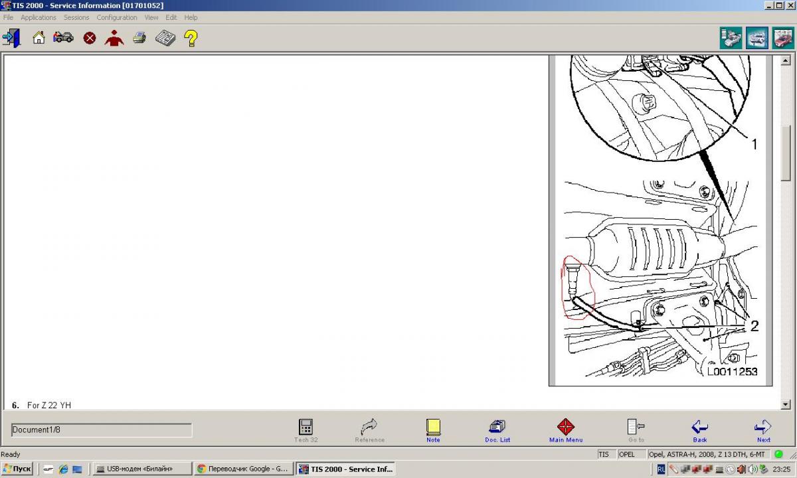The image size is (797, 478).
Task: Click the red close session icon
Action: click(x=90, y=39)
